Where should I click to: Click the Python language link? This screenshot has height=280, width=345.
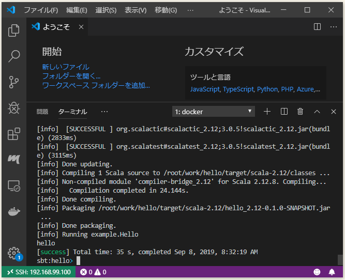(267, 89)
